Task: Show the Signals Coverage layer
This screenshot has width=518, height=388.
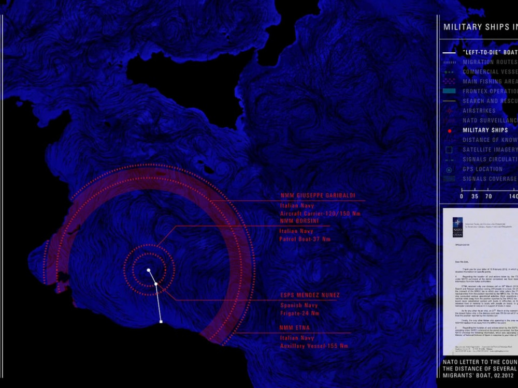Action: (x=490, y=179)
